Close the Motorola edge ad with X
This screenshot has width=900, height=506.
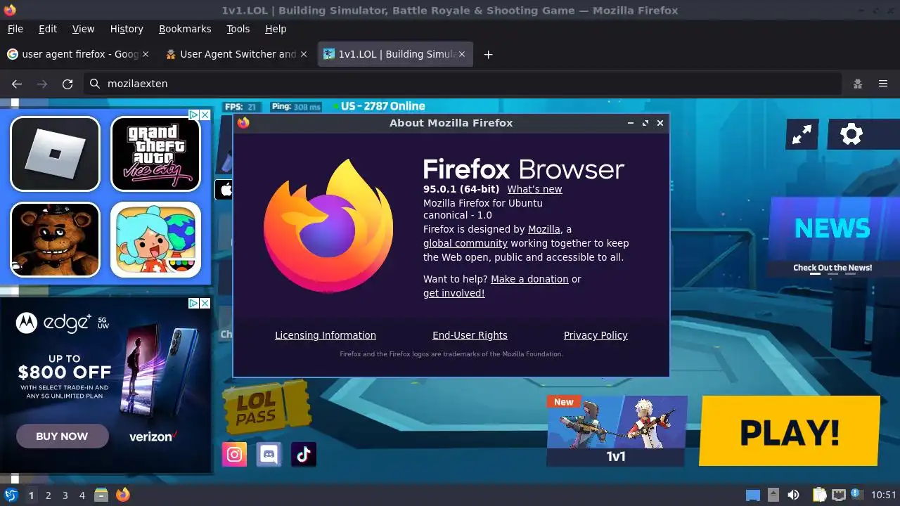click(x=205, y=303)
